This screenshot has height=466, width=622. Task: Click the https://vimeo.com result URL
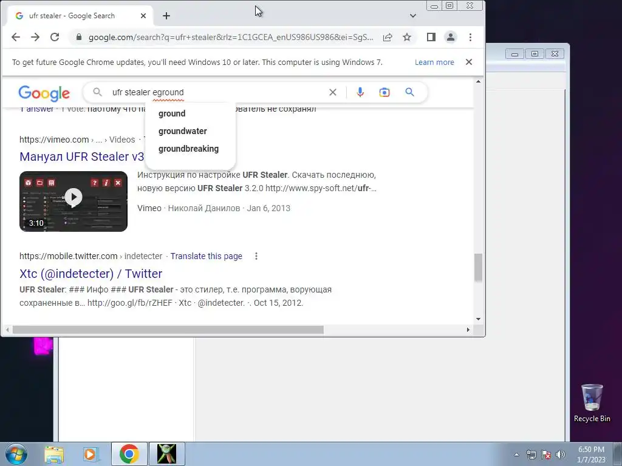[54, 140]
